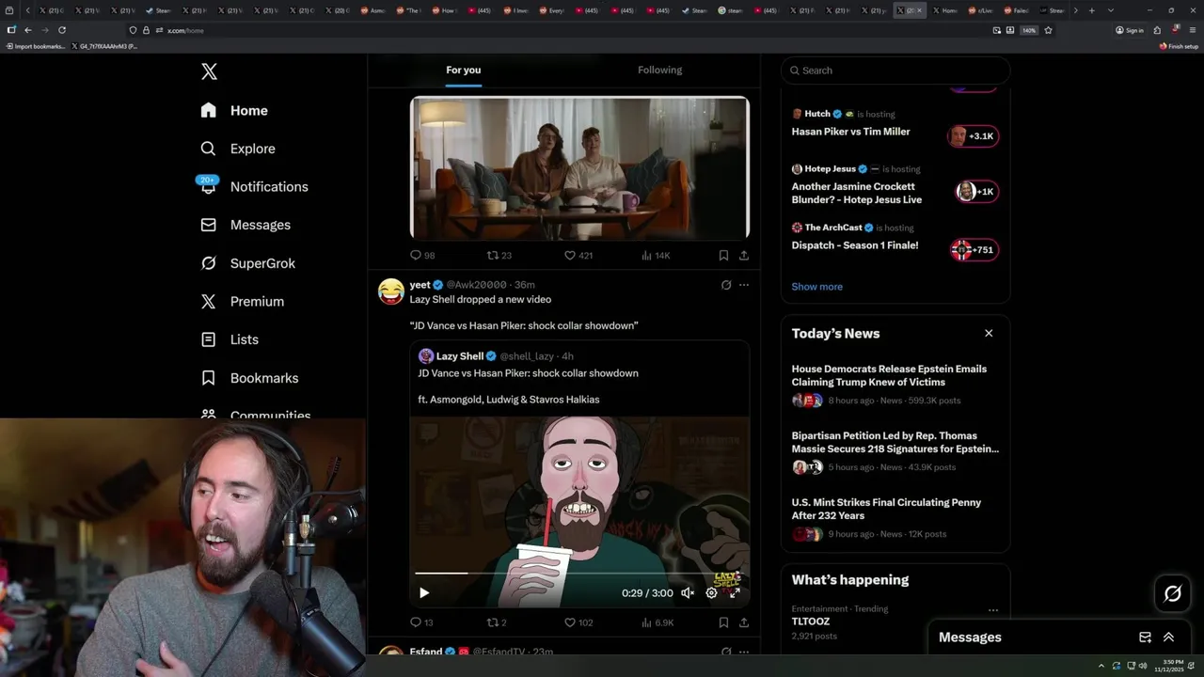1204x677 pixels.
Task: Click the X logo in sidebar
Action: coord(209,71)
